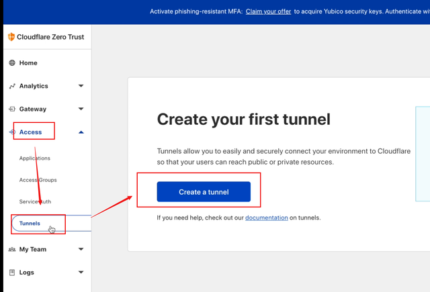The height and width of the screenshot is (292, 430).
Task: Click the Logs document icon
Action: (x=12, y=273)
